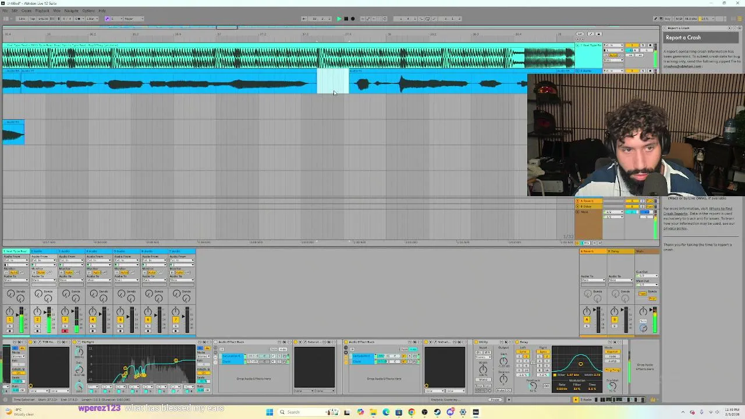Open the Crash Reports help link
745x419 pixels.
pos(676,214)
